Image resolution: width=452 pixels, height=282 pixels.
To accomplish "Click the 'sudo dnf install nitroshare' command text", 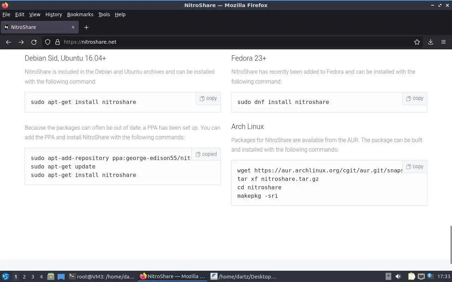I will (x=283, y=102).
